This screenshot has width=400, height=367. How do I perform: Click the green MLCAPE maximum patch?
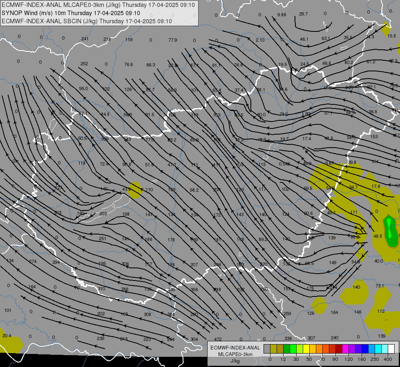pos(391,231)
